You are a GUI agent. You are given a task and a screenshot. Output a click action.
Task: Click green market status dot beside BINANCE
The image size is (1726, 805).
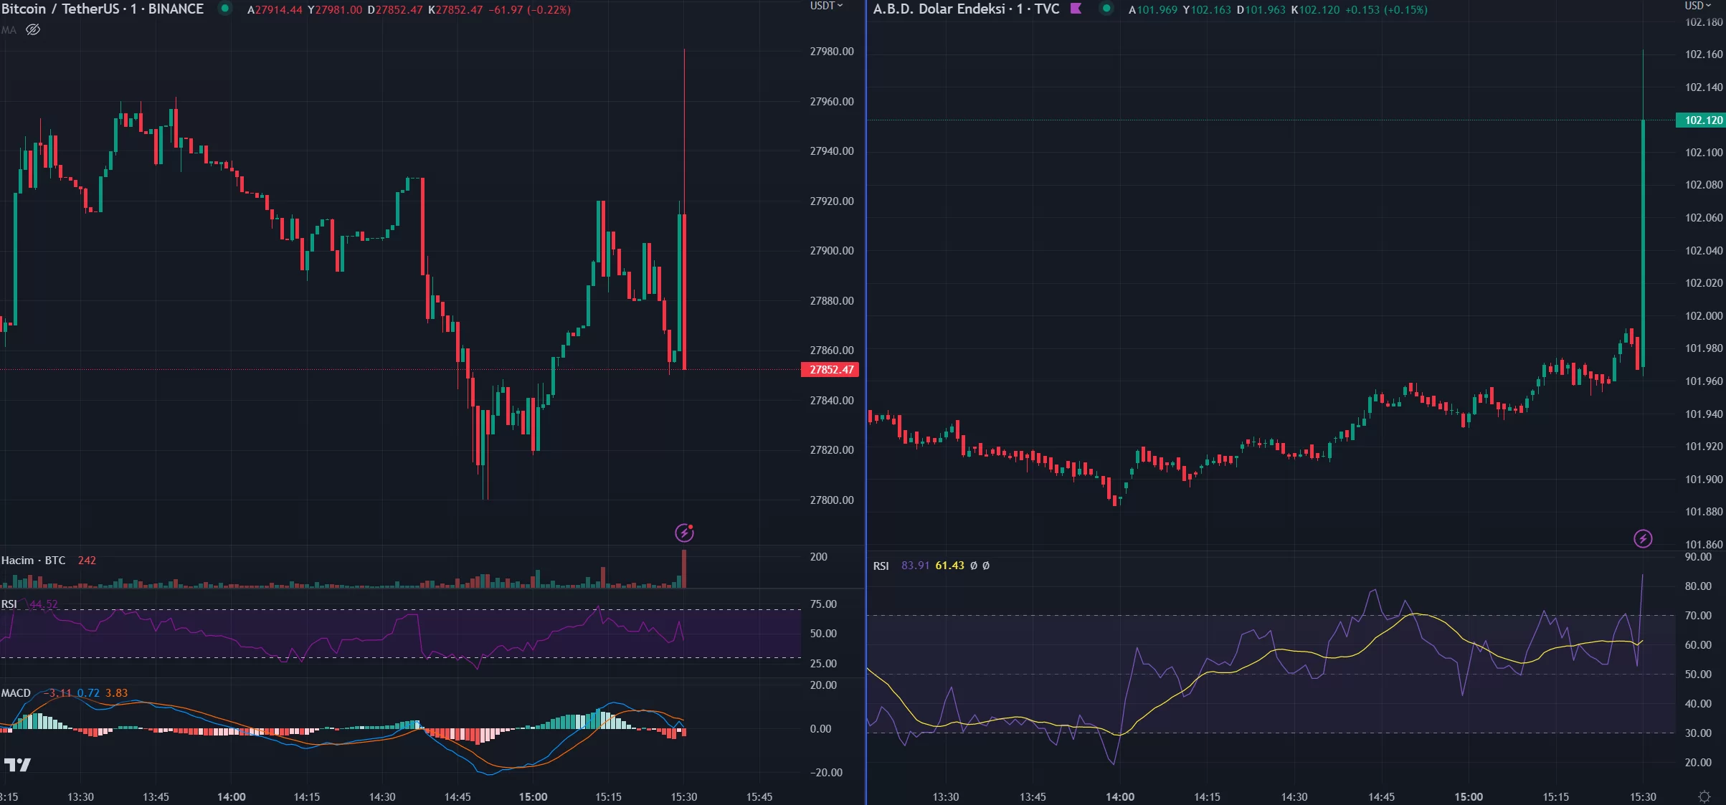click(225, 9)
